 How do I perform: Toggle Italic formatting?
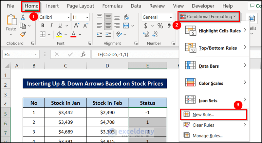(x=51, y=26)
